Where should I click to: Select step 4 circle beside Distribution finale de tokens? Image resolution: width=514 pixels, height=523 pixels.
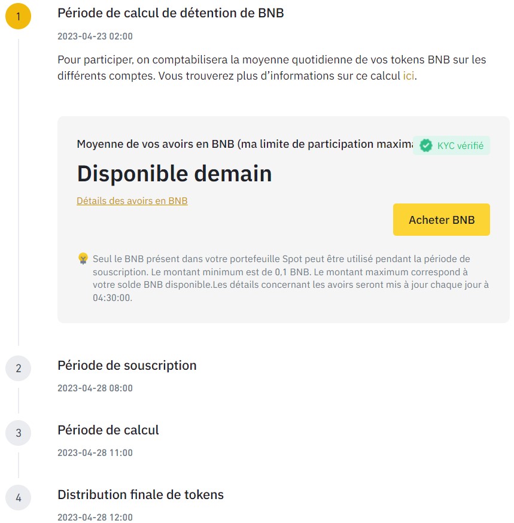pyautogui.click(x=18, y=497)
